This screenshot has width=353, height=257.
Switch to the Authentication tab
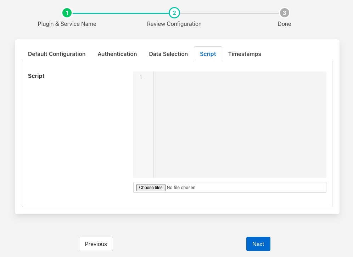[x=117, y=54]
